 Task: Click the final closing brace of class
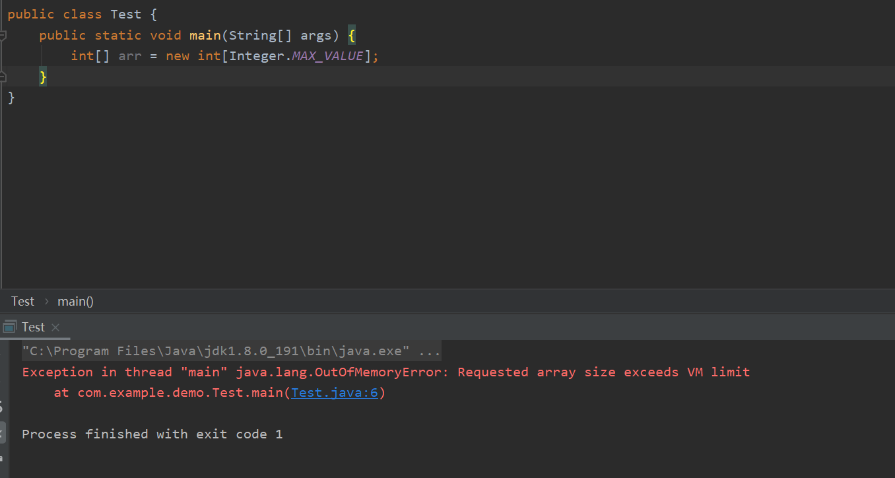tap(11, 98)
